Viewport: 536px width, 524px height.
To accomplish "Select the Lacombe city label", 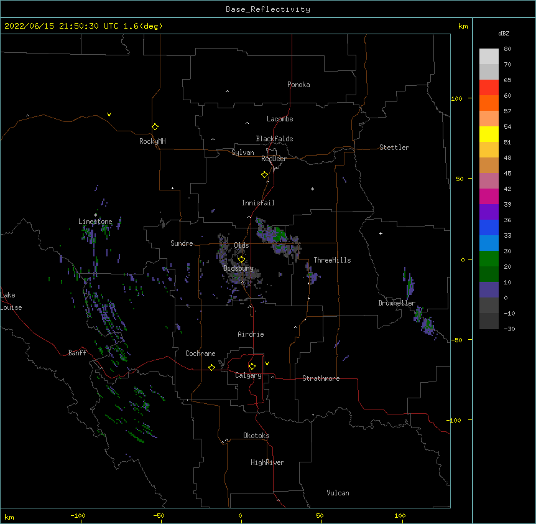I will point(280,119).
